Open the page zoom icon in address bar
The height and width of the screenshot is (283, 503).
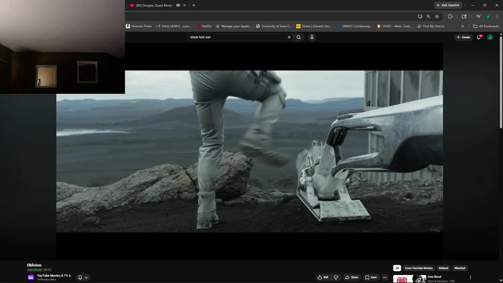click(x=428, y=17)
